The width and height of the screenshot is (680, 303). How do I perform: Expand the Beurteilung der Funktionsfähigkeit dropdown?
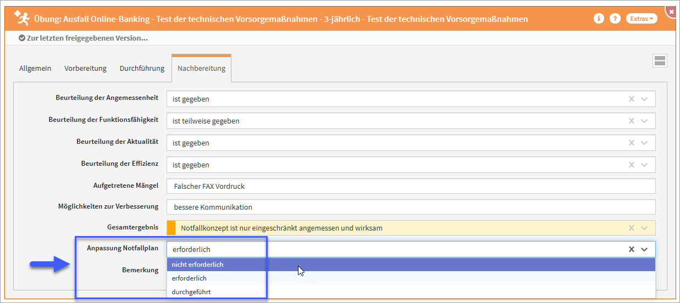645,121
